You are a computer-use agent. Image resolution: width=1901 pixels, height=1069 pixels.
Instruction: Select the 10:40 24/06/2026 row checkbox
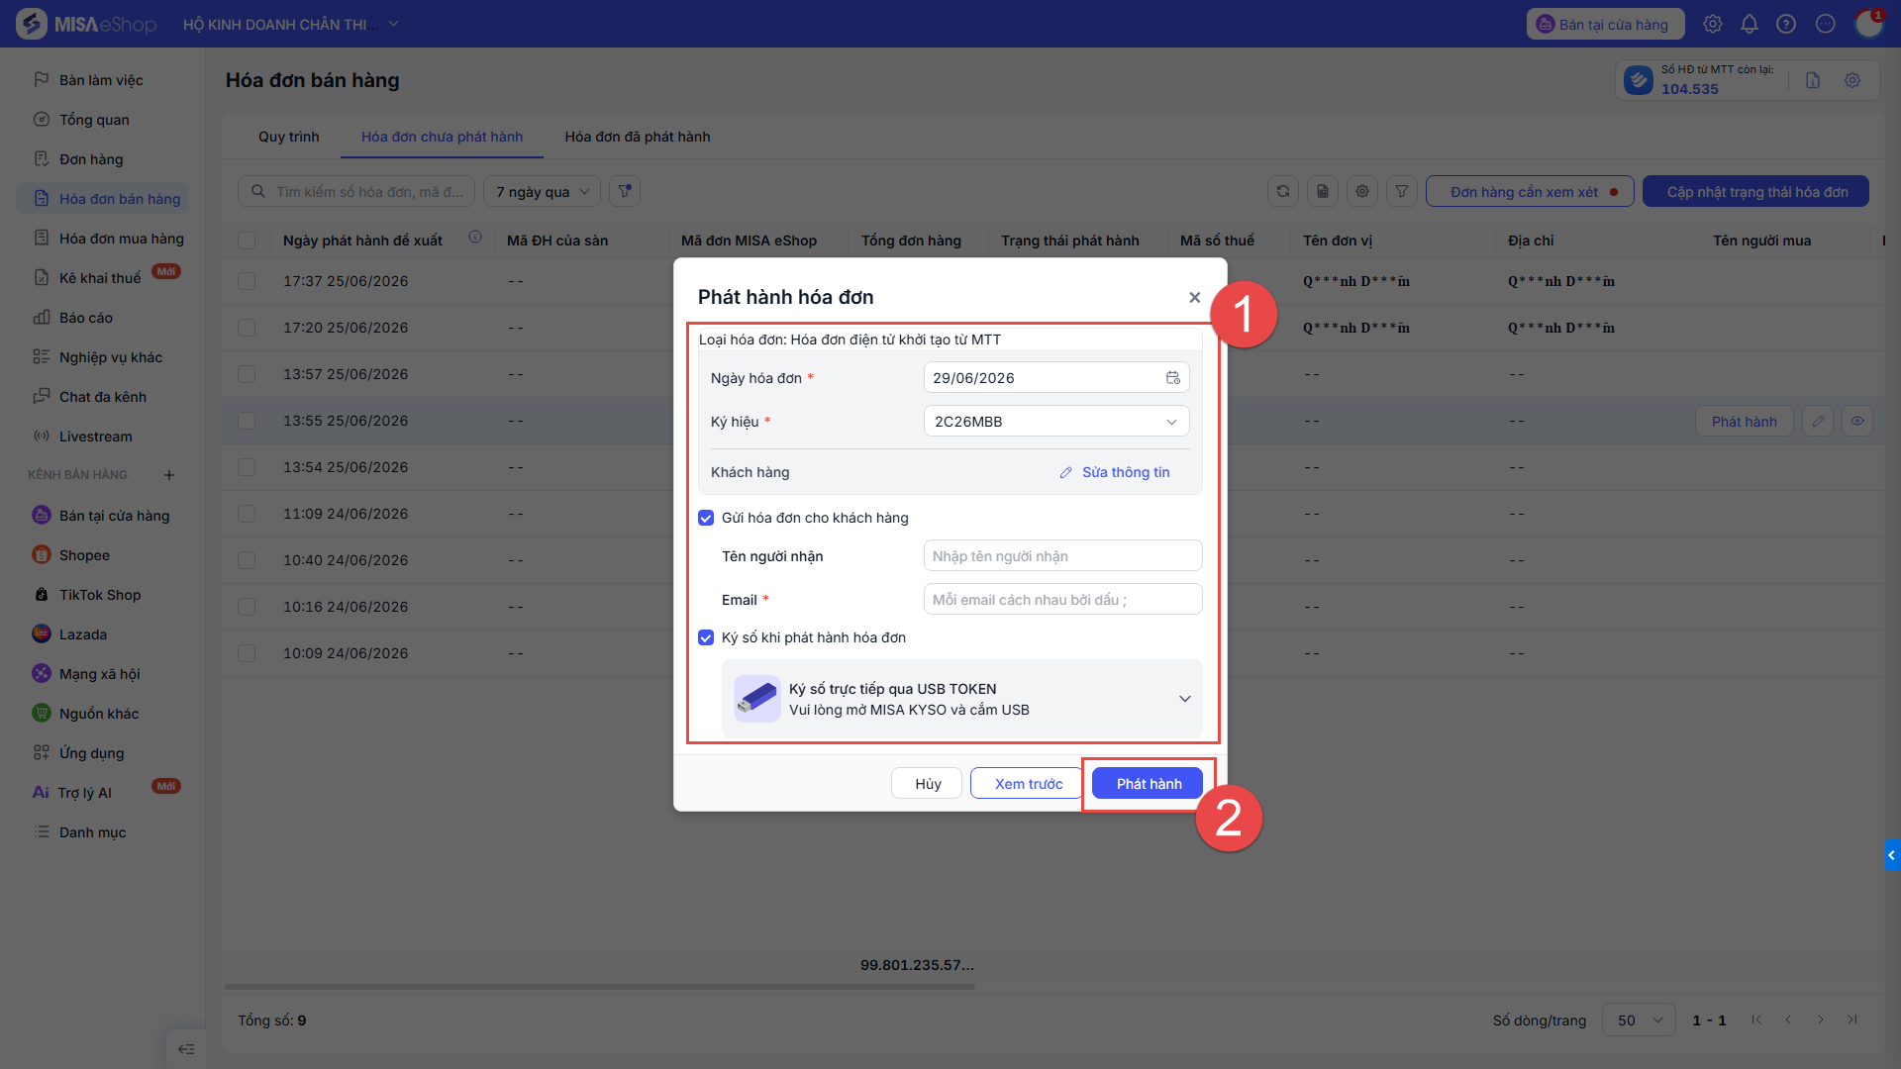tap(247, 560)
